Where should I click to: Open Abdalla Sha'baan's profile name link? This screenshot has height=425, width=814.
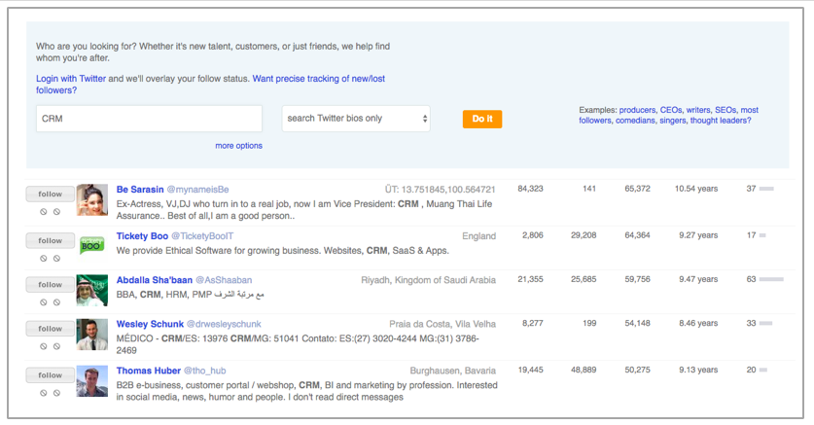[155, 280]
